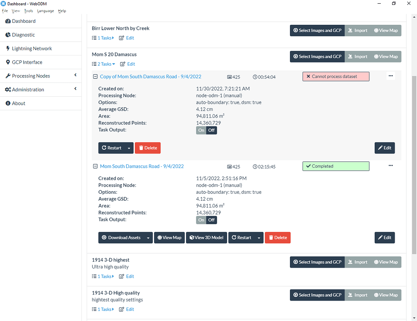Open View 3D Model for the completed task

pyautogui.click(x=206, y=237)
